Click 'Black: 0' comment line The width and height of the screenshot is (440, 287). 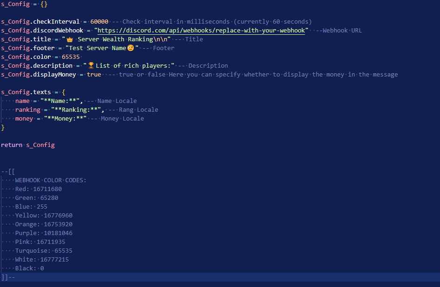point(29,268)
